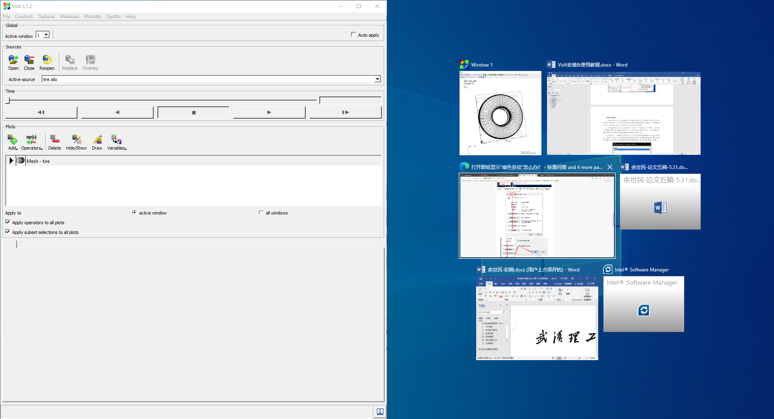The height and width of the screenshot is (419, 774).
Task: Select the all windows radio button
Action: [261, 213]
